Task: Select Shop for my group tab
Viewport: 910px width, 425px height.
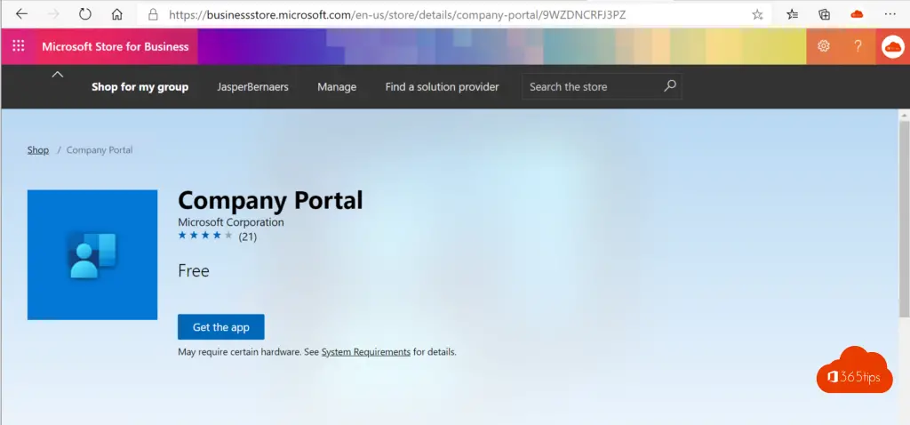Action: pyautogui.click(x=140, y=87)
